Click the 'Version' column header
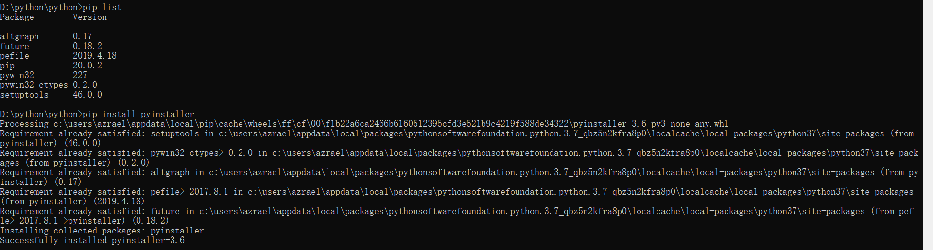Image resolution: width=933 pixels, height=250 pixels. [90, 17]
